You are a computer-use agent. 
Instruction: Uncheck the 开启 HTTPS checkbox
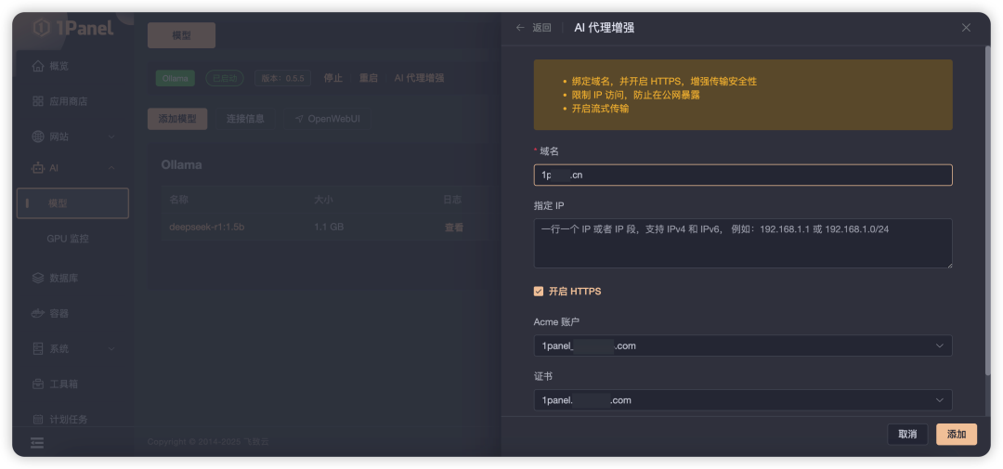pos(539,291)
